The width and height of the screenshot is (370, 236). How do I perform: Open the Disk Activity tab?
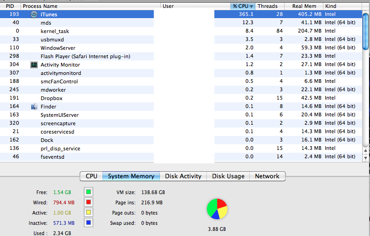click(183, 176)
